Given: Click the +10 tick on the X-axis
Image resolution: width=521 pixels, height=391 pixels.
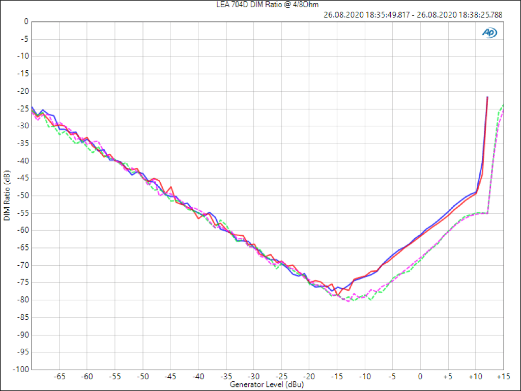Looking at the screenshot, I should pos(475,376).
